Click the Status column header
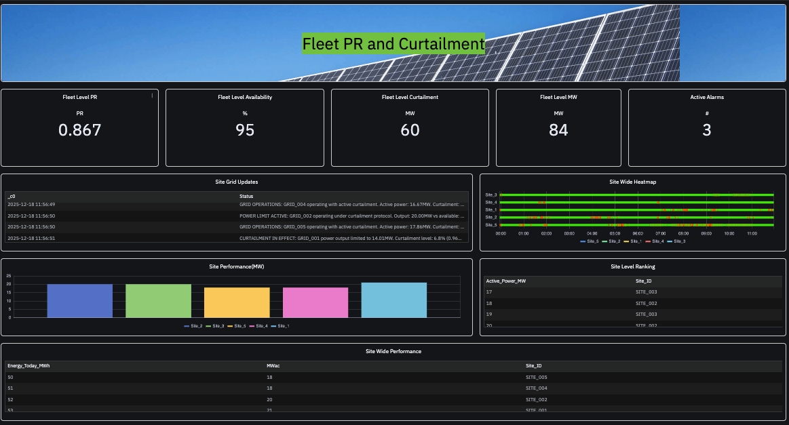789x425 pixels. [x=246, y=196]
